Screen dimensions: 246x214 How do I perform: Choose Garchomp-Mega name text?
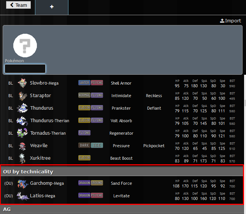pyautogui.click(x=47, y=183)
